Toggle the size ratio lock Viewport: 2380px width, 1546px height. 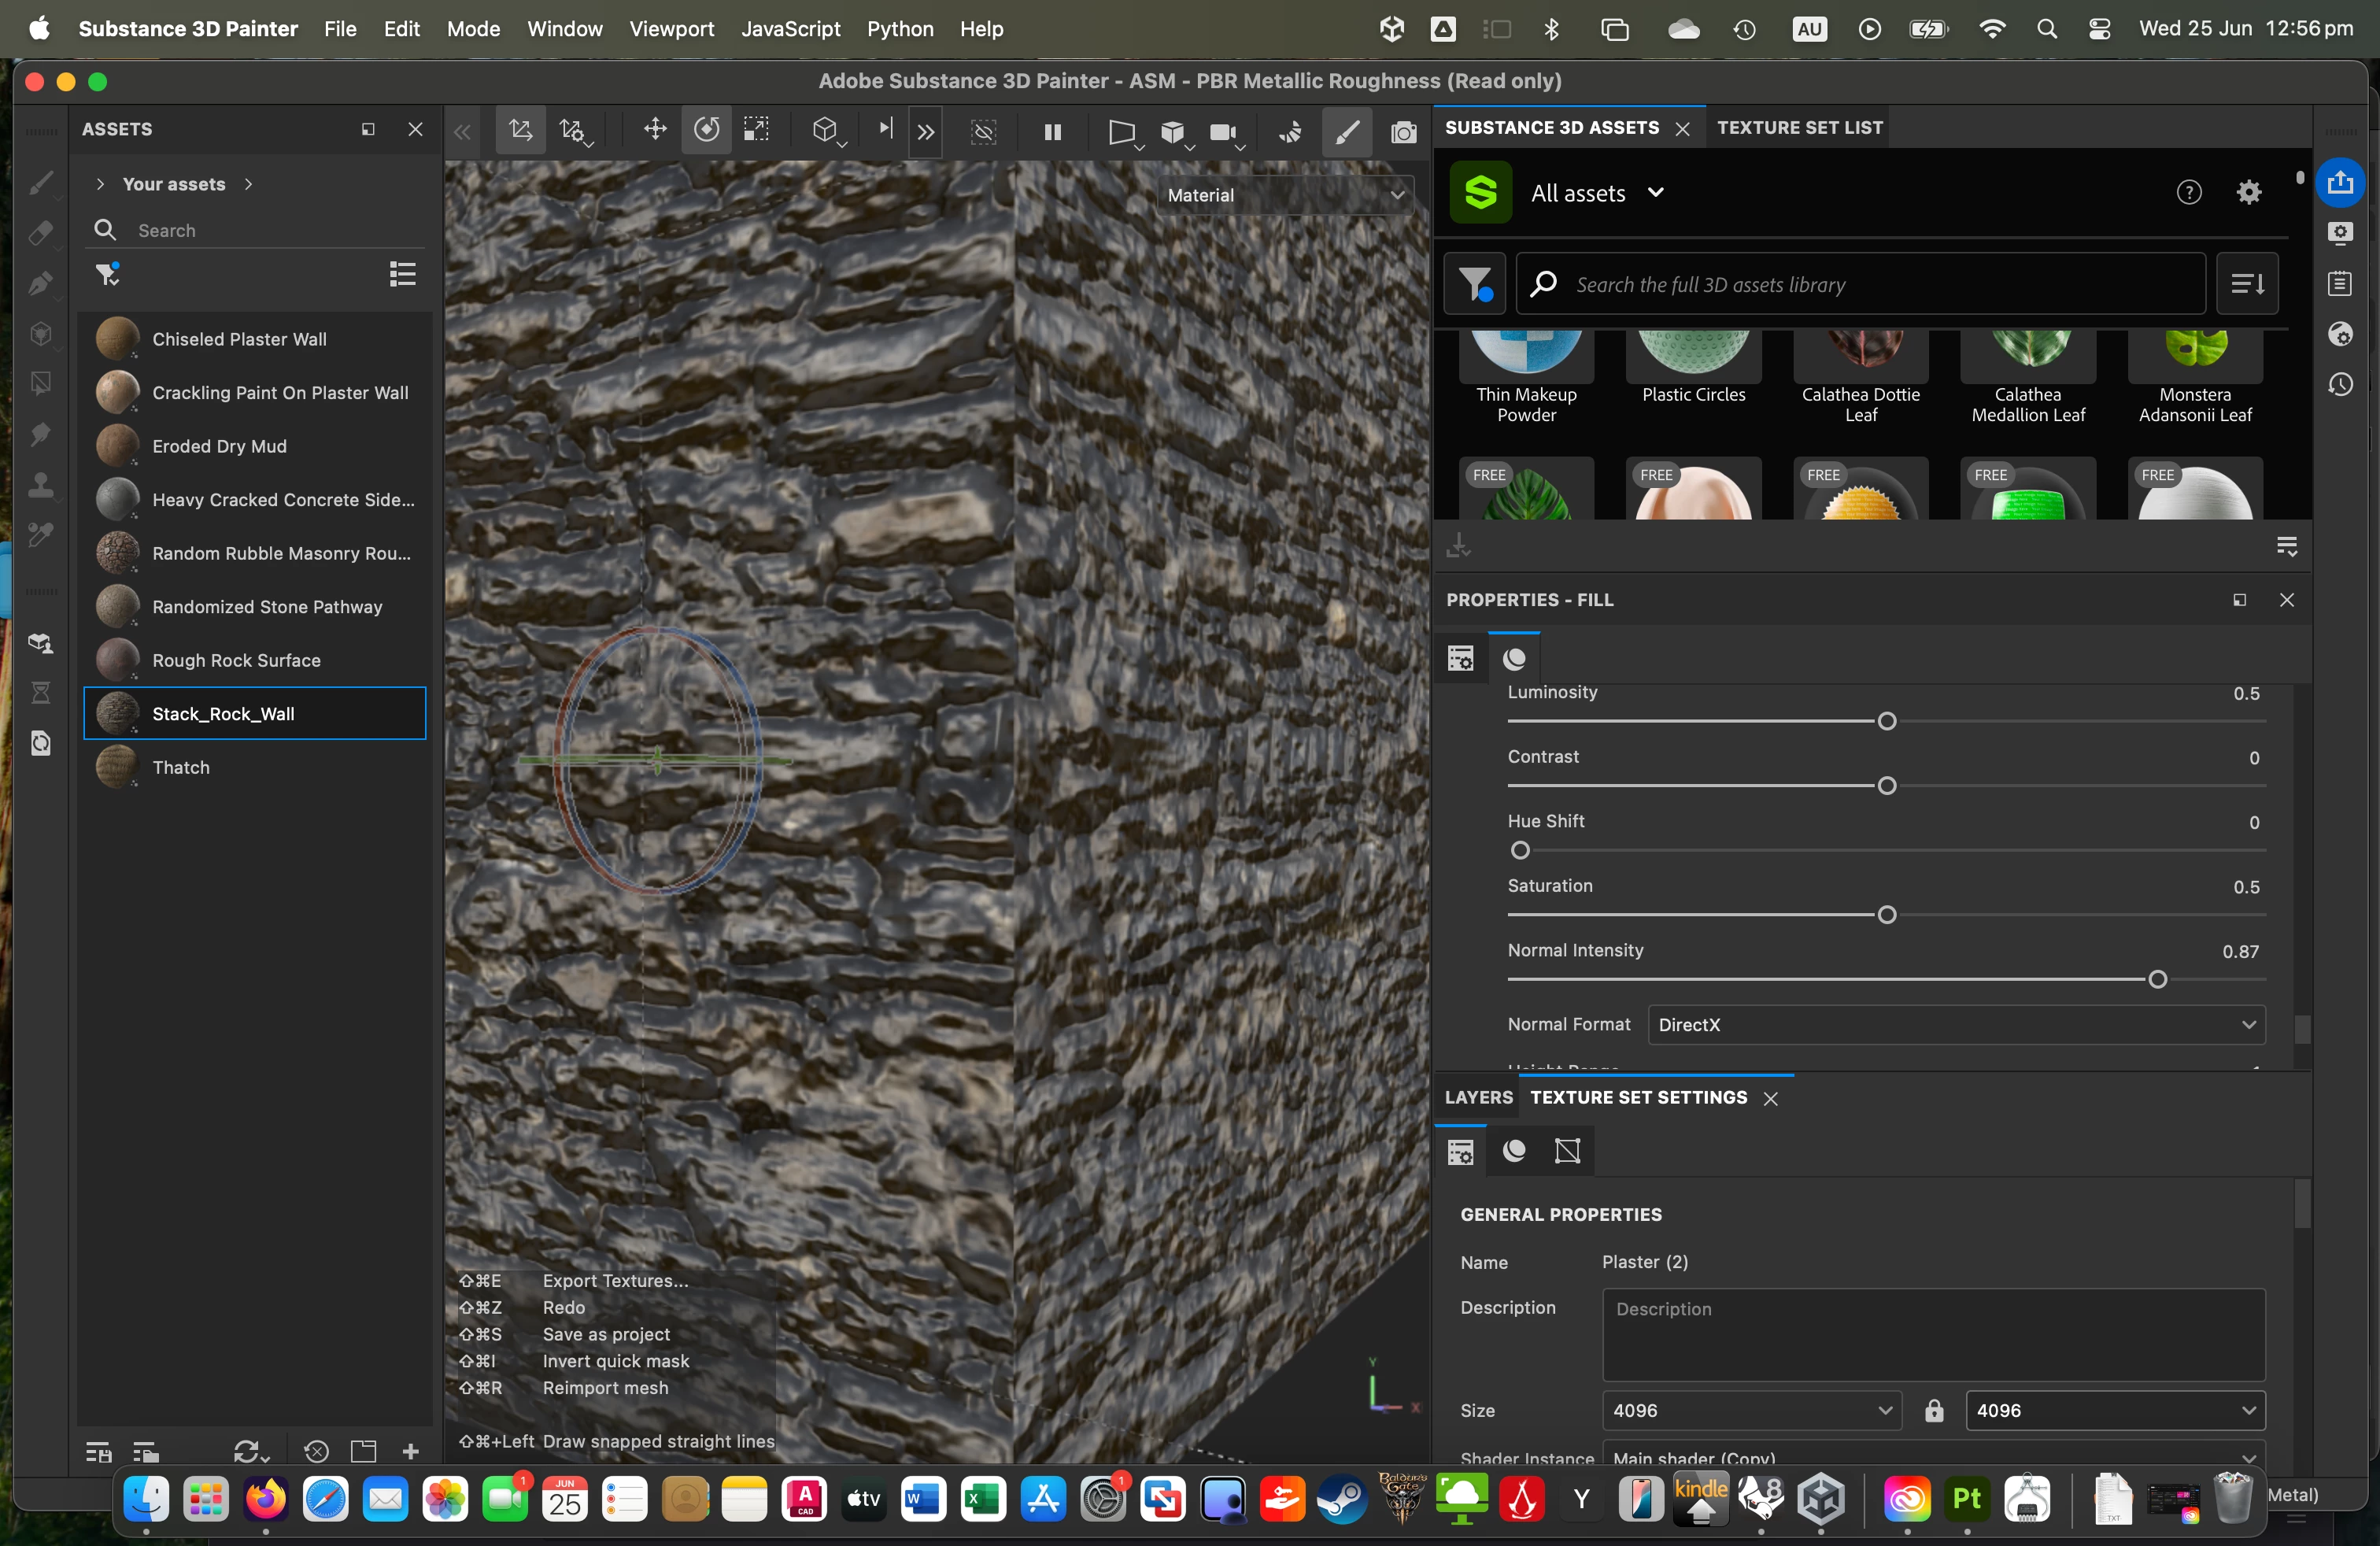point(1934,1410)
